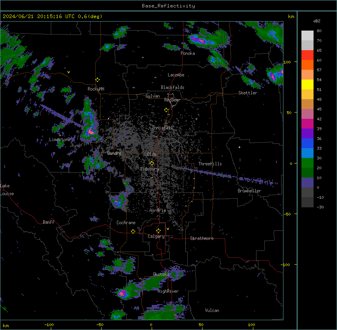Select the RockyMH label
The image size is (337, 330).
pyautogui.click(x=96, y=89)
